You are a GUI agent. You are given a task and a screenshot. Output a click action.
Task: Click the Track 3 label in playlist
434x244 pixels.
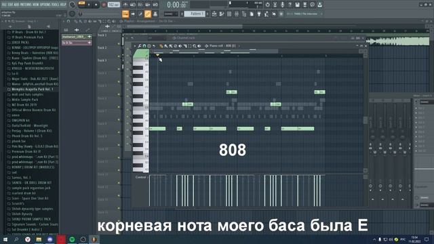tap(102, 60)
